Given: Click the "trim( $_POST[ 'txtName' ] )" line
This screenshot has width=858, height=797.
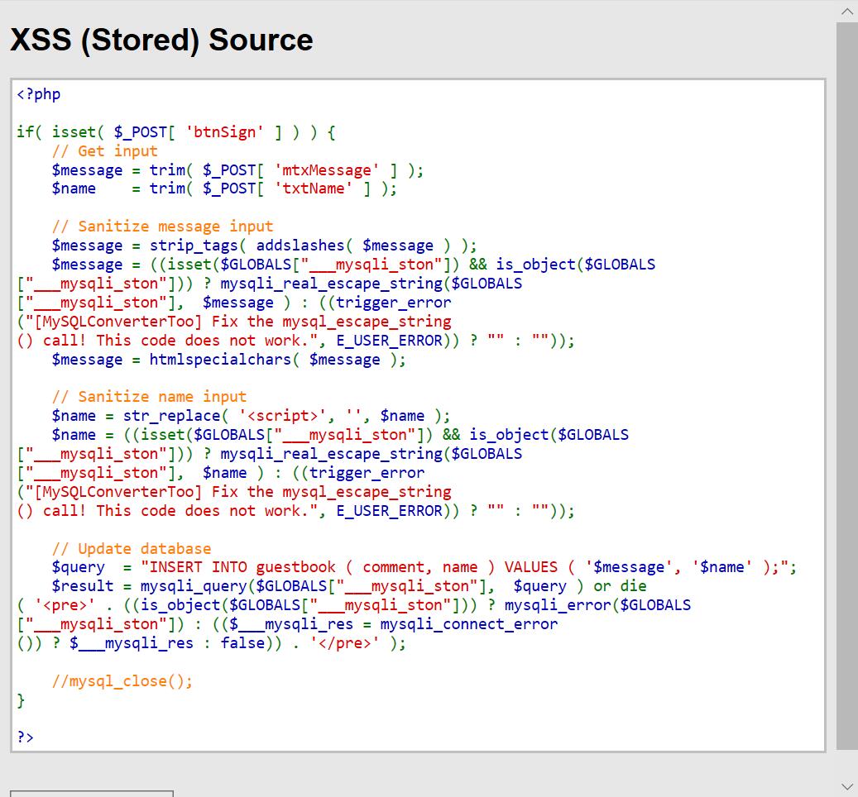Looking at the screenshot, I should coord(224,189).
